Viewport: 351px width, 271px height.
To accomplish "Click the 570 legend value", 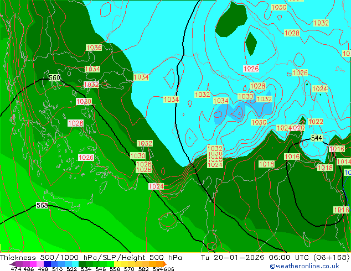I will 129,269.
